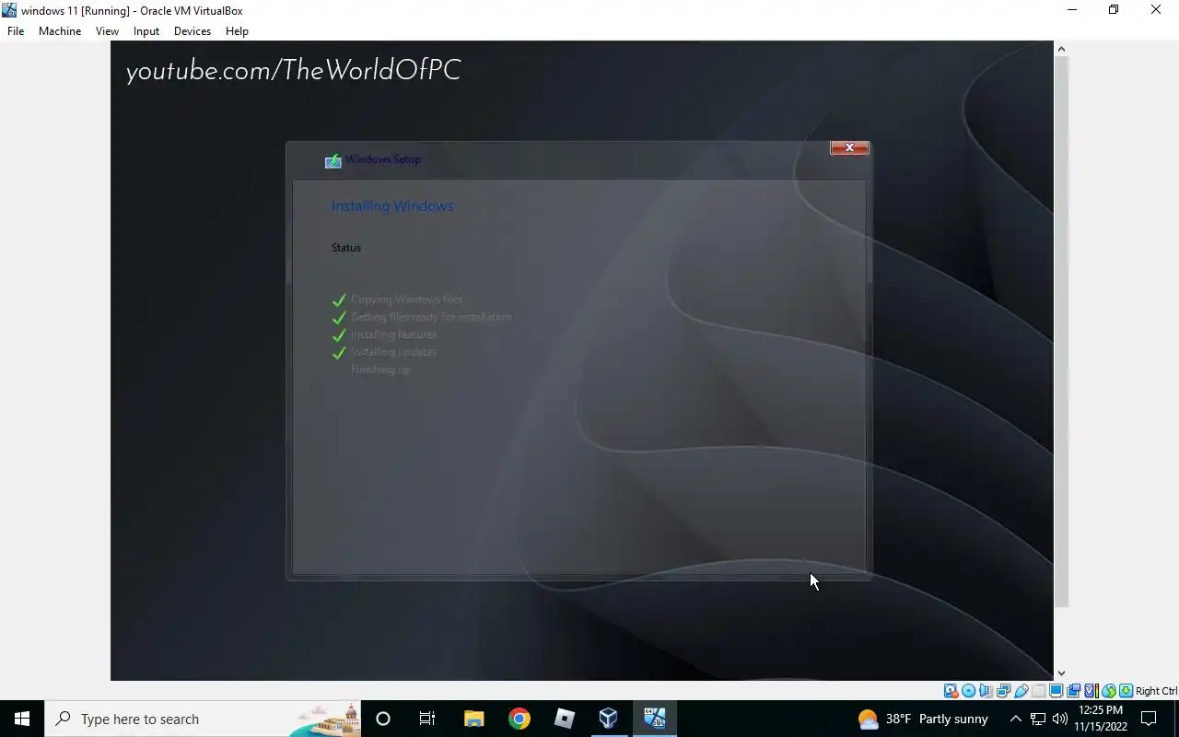The width and height of the screenshot is (1179, 737).
Task: Click the mouse integration status icon
Action: point(1109,691)
